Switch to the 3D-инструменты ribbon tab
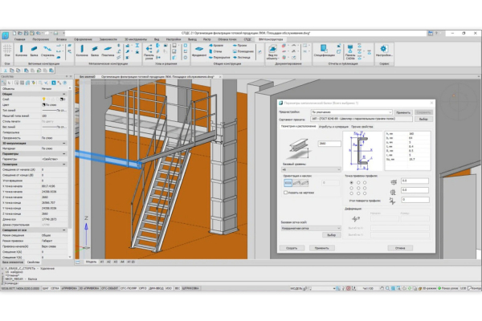 coord(136,39)
